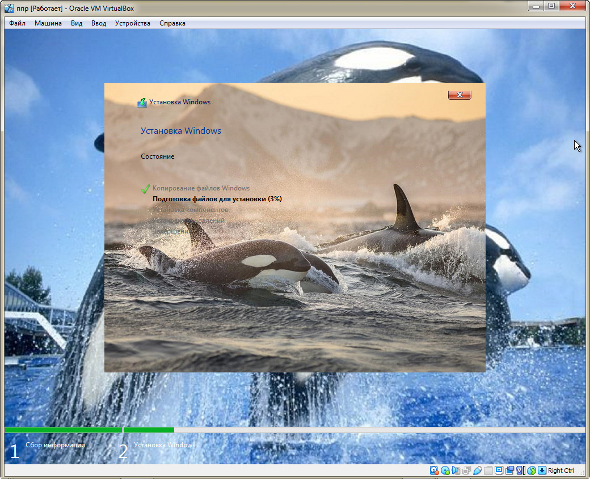Click the virtualization 'V' indicator icon
This screenshot has width=590, height=479.
(x=520, y=470)
